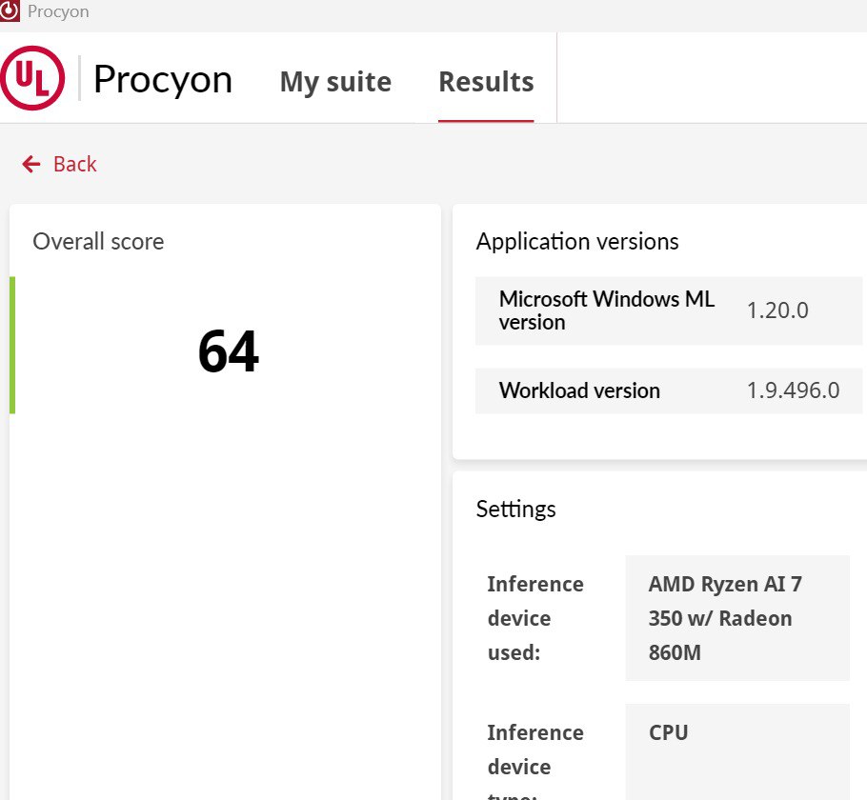Go back using the Back link
Image resolution: width=867 pixels, height=800 pixels.
pyautogui.click(x=74, y=164)
